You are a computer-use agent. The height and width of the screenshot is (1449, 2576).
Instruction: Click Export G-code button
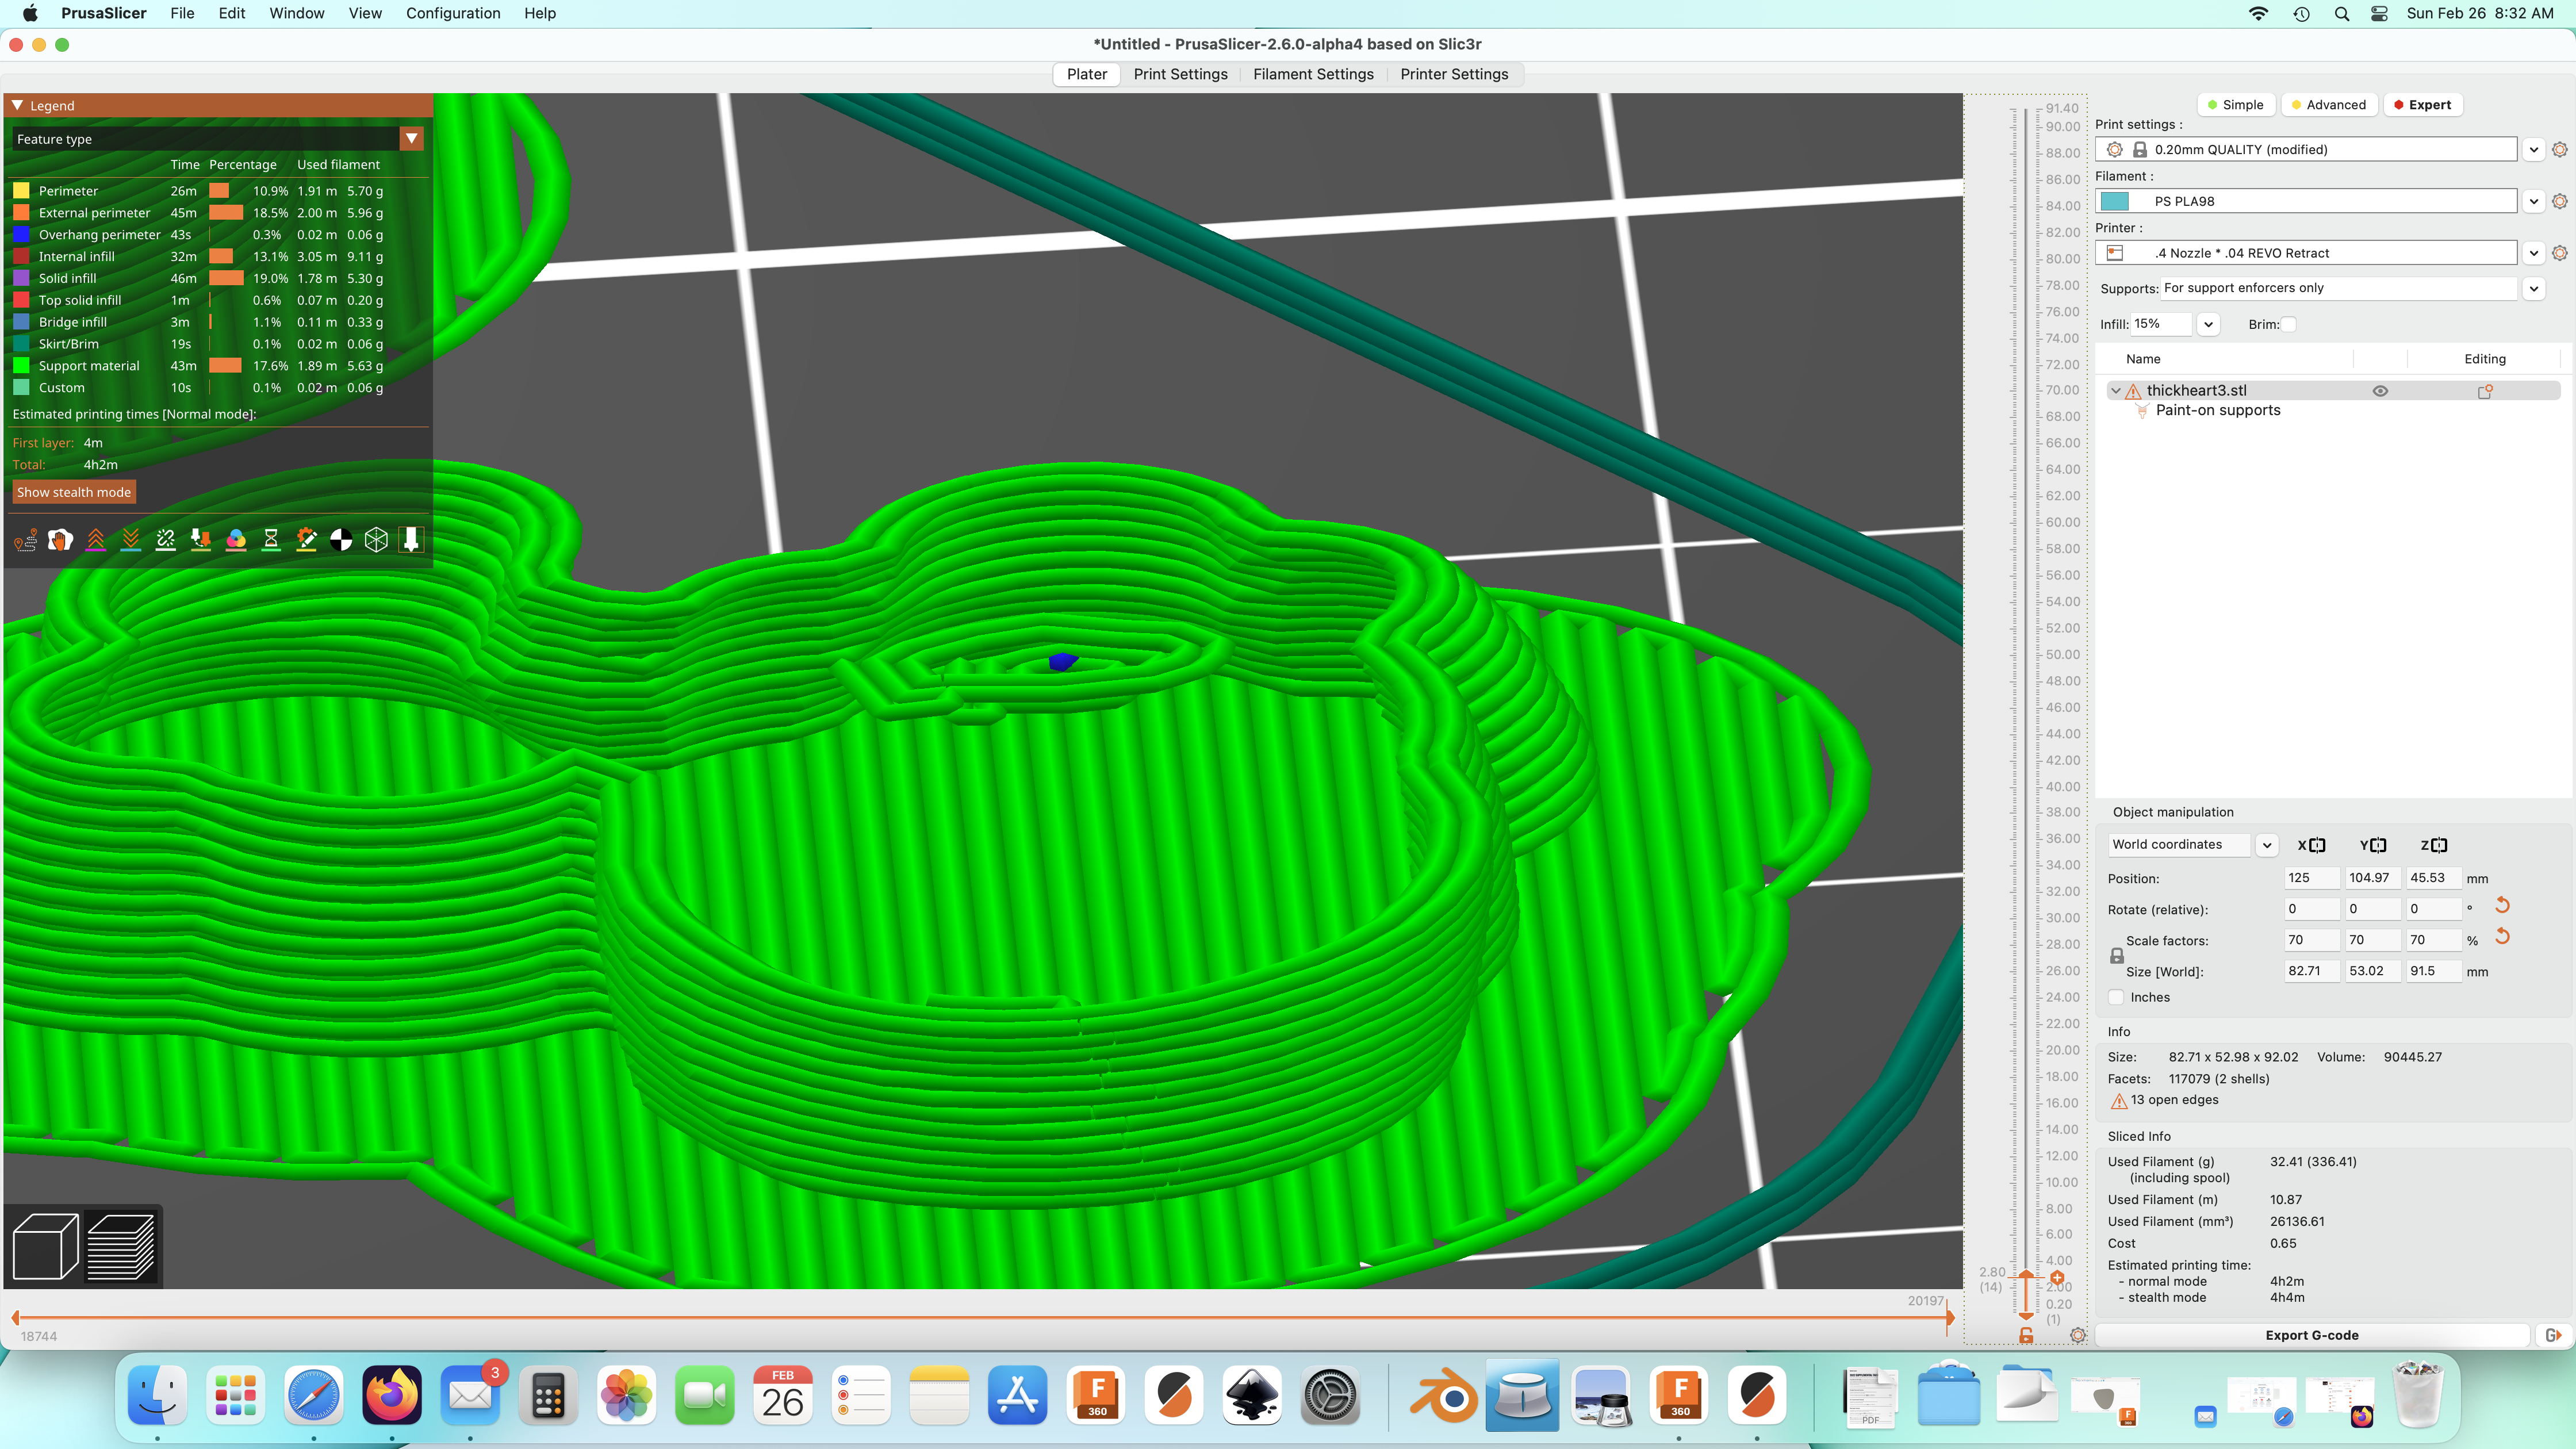point(2311,1335)
